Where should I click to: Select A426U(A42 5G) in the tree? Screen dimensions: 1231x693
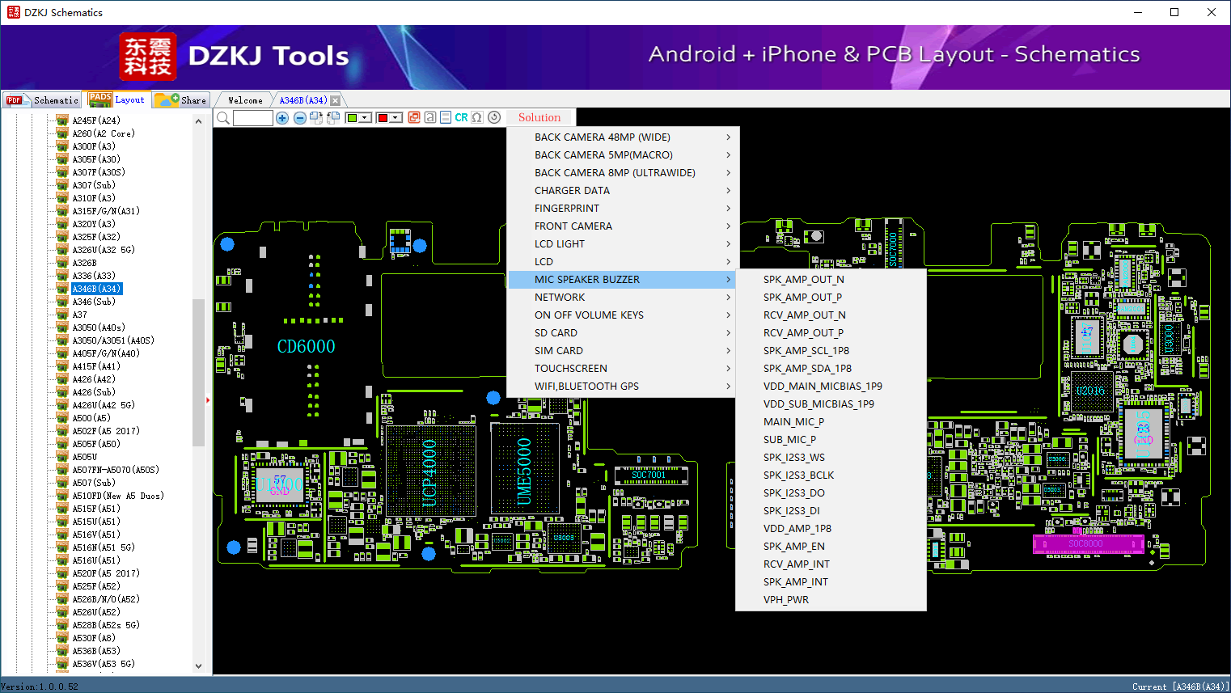pos(104,405)
